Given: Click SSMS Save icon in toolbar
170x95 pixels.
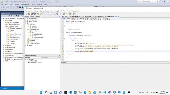Looking at the screenshot, I should 20,7.
